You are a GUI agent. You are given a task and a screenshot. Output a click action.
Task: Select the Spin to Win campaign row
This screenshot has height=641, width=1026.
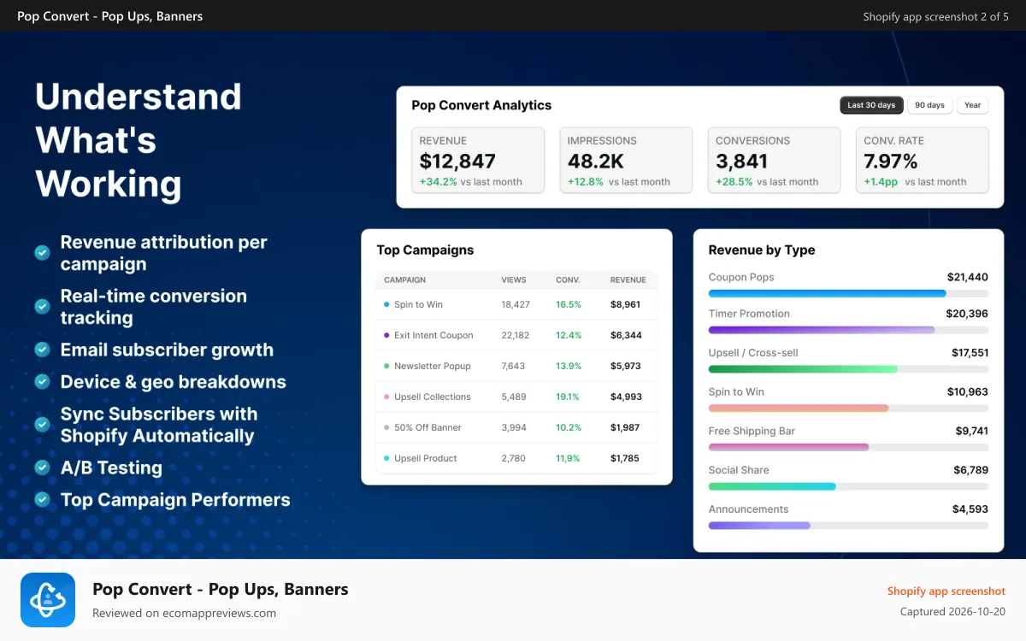click(x=516, y=304)
